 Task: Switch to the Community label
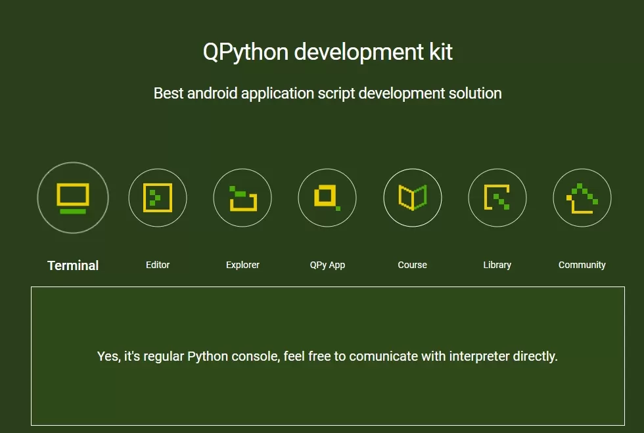(582, 265)
